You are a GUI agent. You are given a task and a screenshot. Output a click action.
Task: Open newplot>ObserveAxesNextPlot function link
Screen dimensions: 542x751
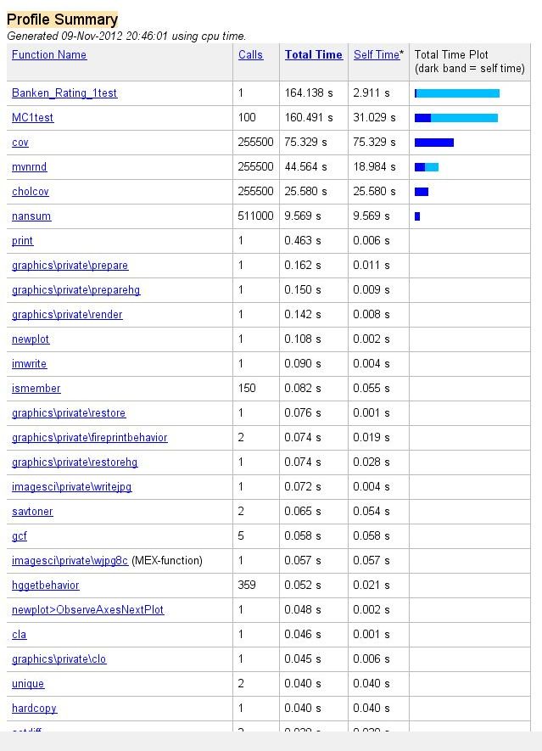pos(87,610)
